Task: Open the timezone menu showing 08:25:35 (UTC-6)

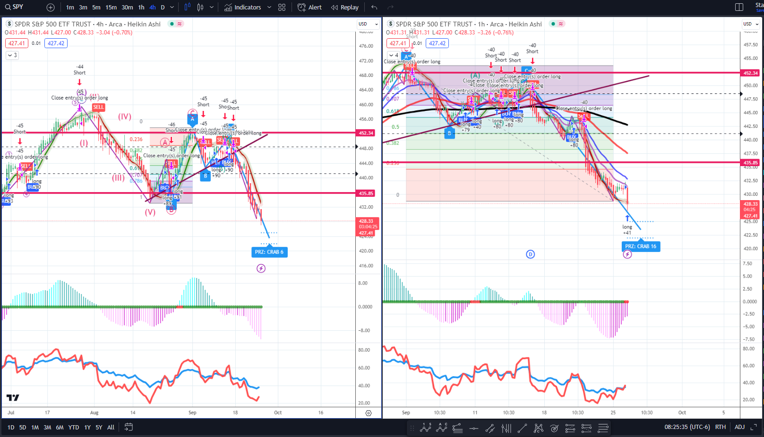Action: [687, 427]
